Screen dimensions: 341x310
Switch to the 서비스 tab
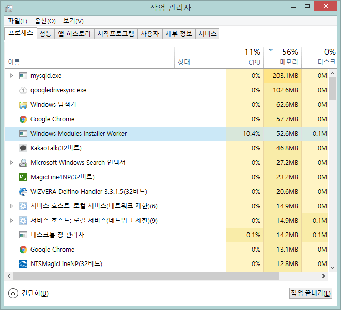[x=207, y=34]
